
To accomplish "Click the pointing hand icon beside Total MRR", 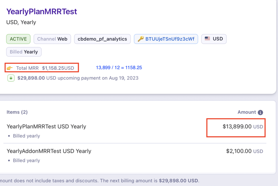I will [10, 68].
